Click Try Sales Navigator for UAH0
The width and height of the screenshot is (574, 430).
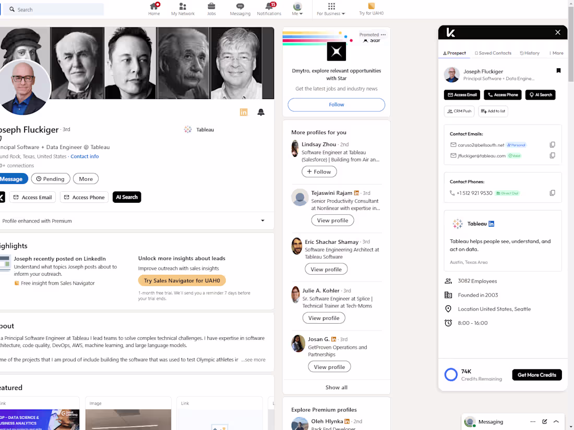point(182,280)
